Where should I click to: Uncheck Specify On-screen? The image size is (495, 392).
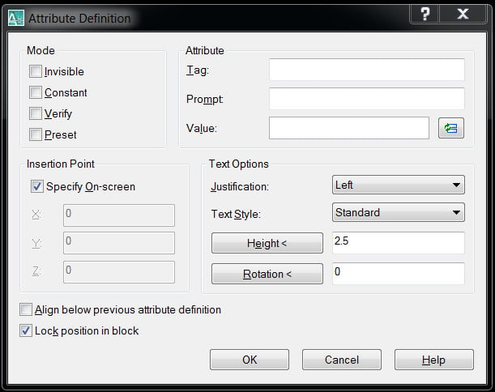37,186
